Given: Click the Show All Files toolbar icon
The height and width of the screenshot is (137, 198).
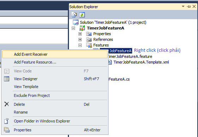Looking at the screenshot, I should [74, 15].
